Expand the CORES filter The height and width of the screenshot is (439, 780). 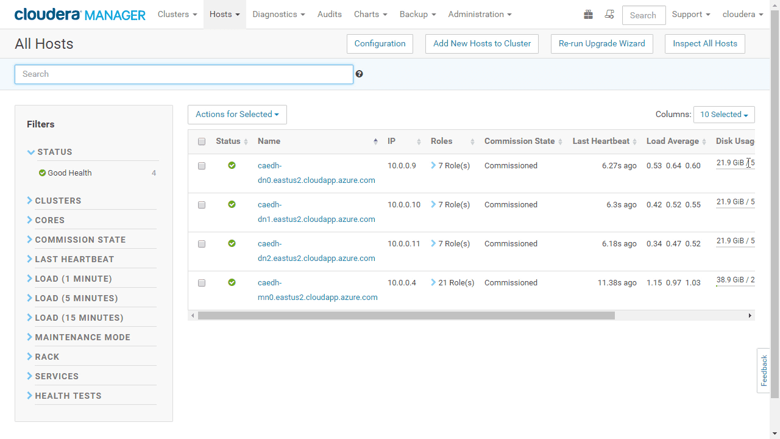[x=46, y=220]
